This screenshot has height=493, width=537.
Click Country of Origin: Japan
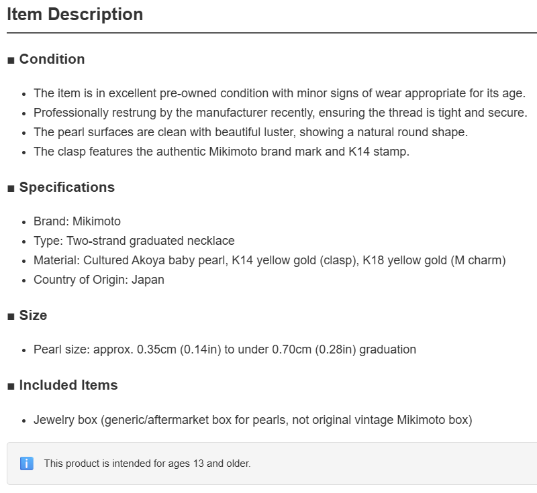pyautogui.click(x=99, y=280)
